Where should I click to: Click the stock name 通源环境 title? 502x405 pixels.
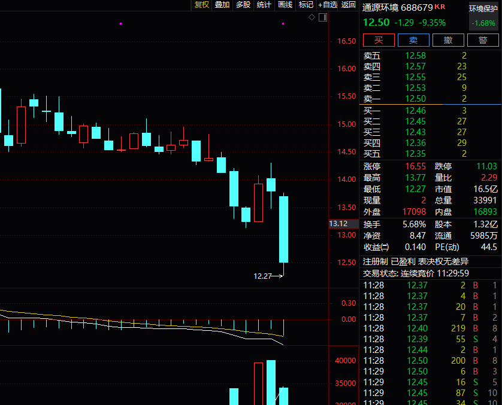point(380,8)
